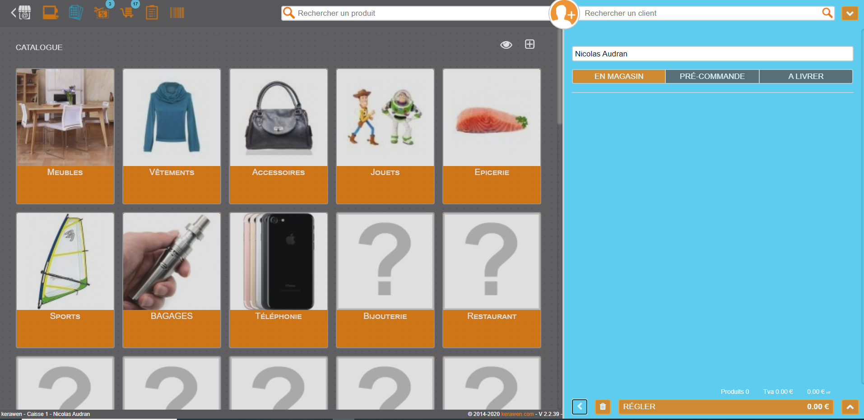Viewport: 864px width, 420px height.
Task: Click 'kerawen - Caisse 1 - Nicolas Audran' status text
Action: [x=46, y=414]
